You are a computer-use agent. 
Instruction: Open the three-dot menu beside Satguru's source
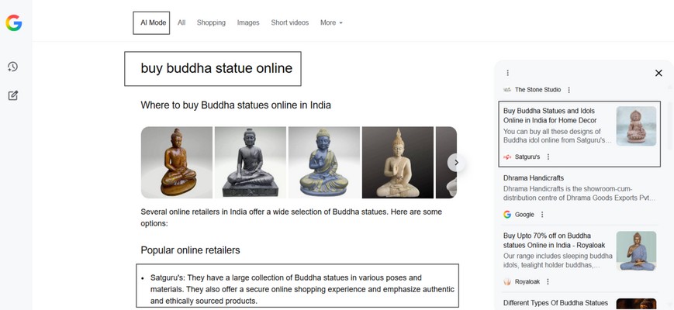tap(548, 157)
